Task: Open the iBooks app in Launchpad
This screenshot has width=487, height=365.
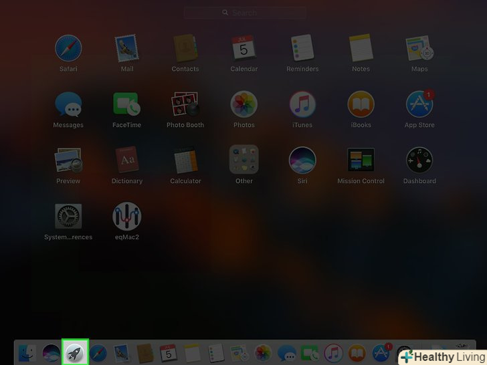Action: (x=361, y=104)
